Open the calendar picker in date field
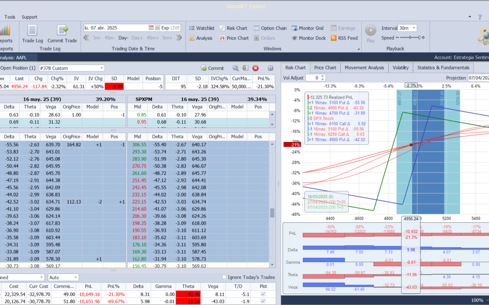The height and width of the screenshot is (305, 489). point(151,28)
